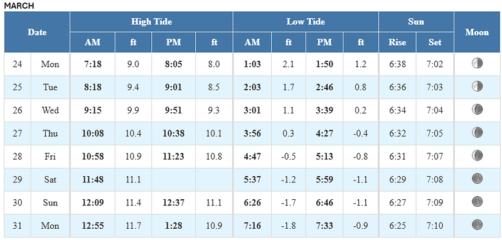Click the moon phase icon for March 24
502x240 pixels.
pyautogui.click(x=477, y=63)
